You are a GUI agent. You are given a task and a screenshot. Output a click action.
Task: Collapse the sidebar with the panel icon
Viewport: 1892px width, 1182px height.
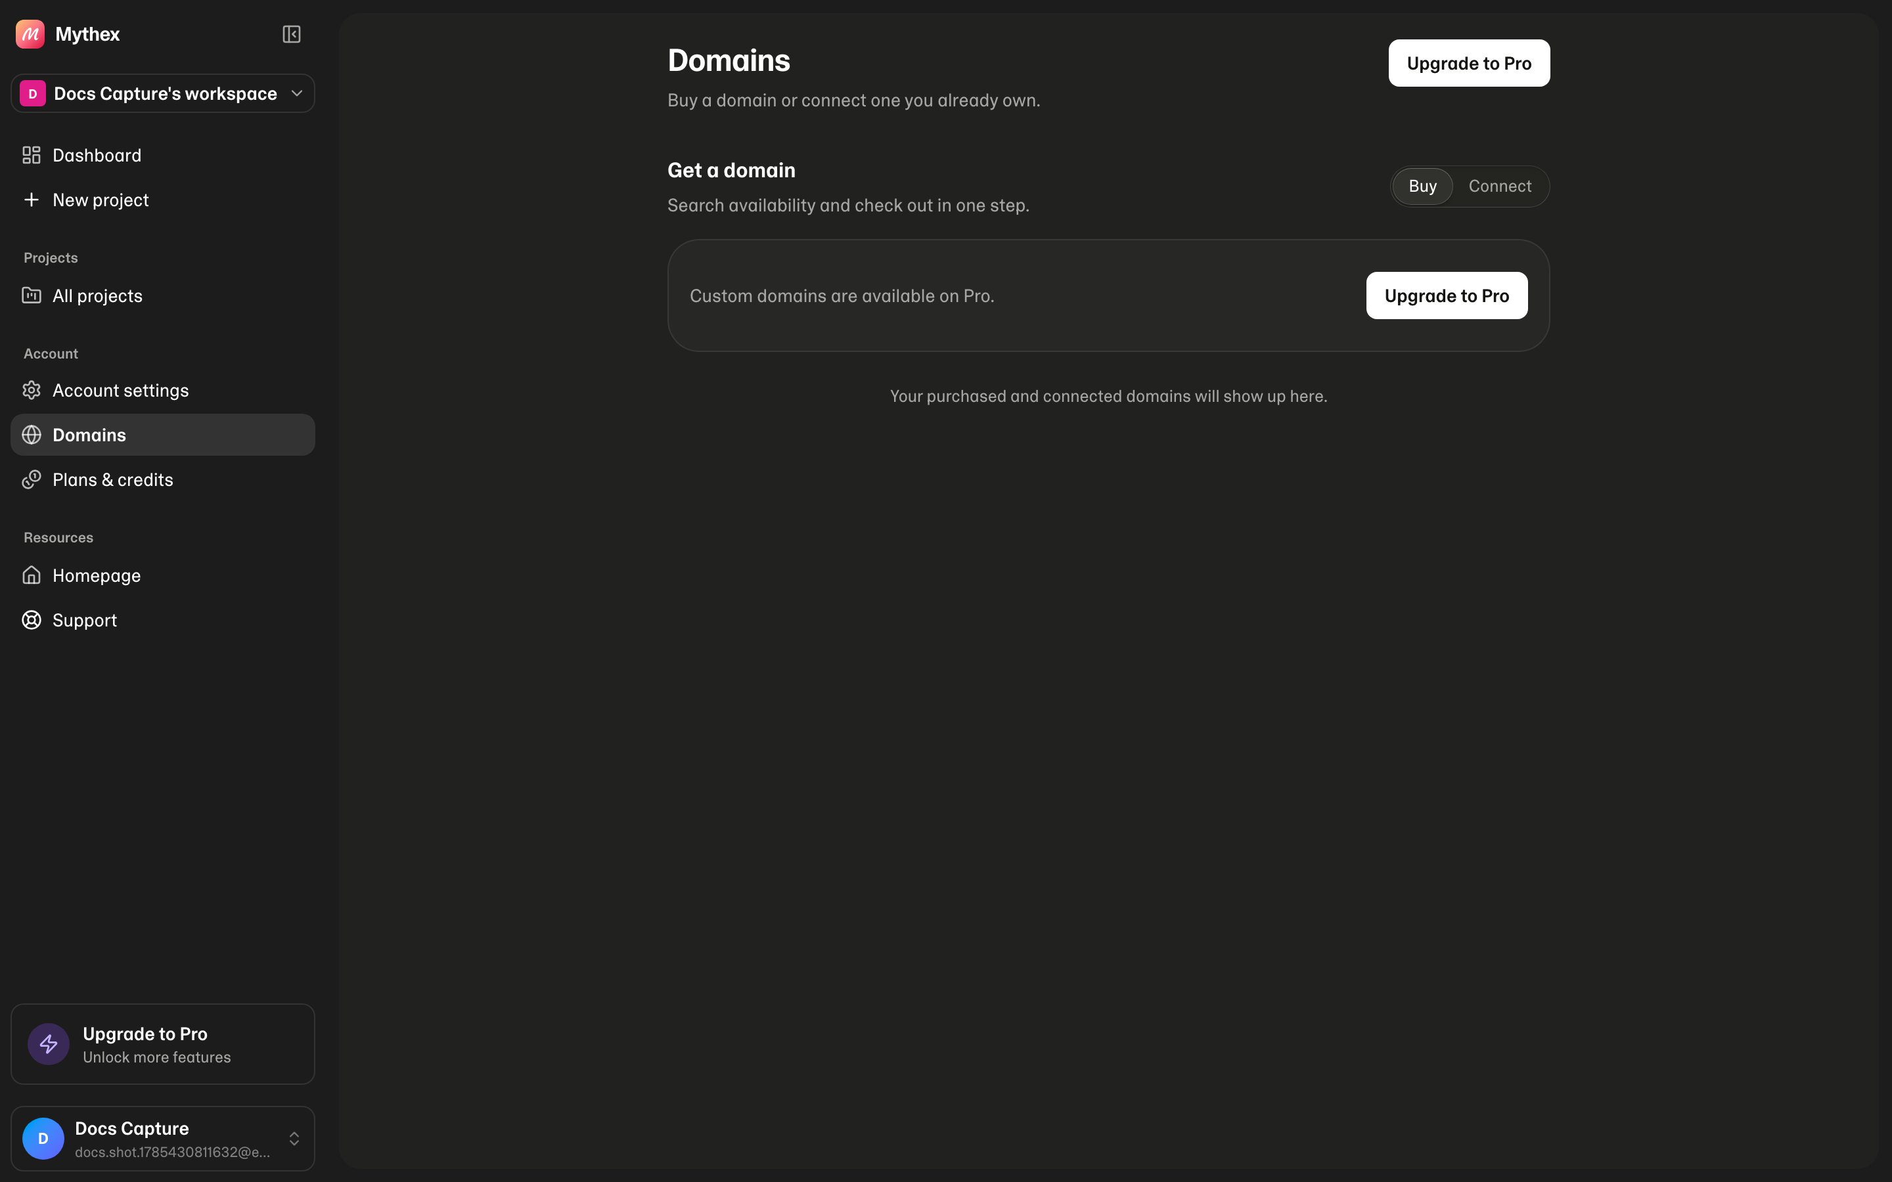[x=292, y=34]
